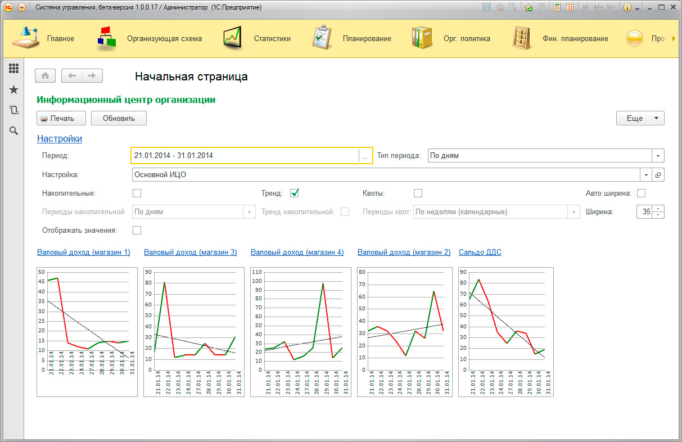Expand the arrow next to info icon

638,8
